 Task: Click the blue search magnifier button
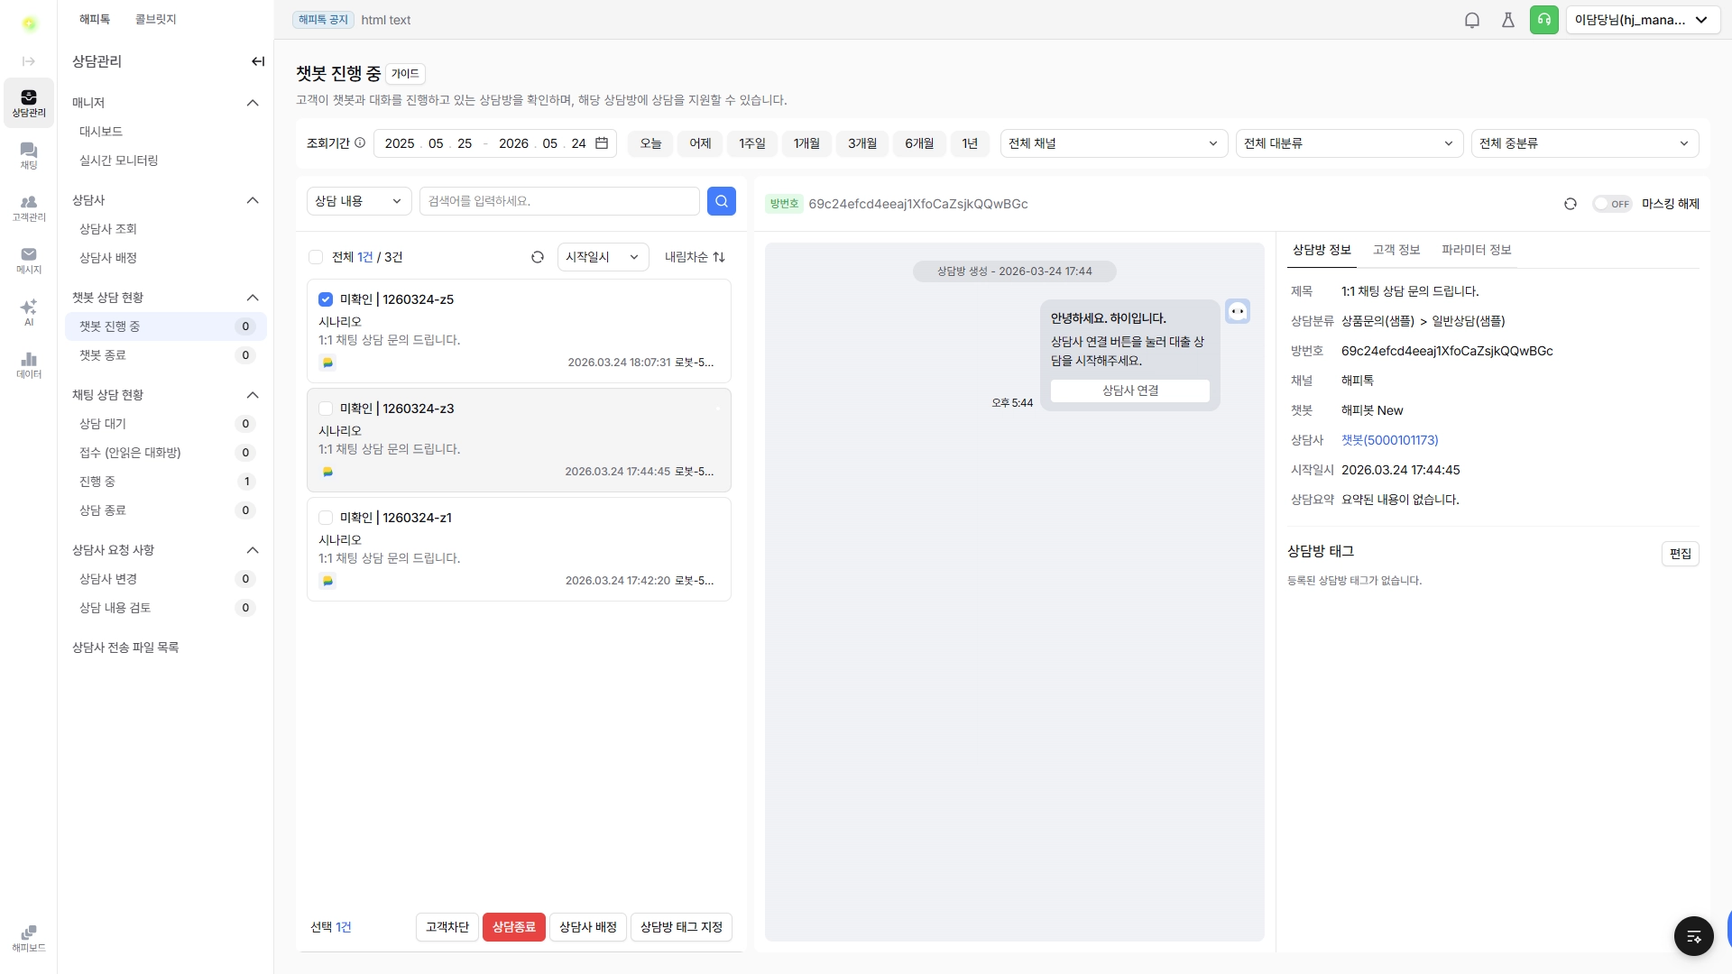(x=722, y=201)
